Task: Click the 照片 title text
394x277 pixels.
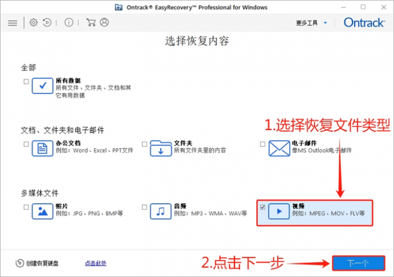Action: click(62, 206)
